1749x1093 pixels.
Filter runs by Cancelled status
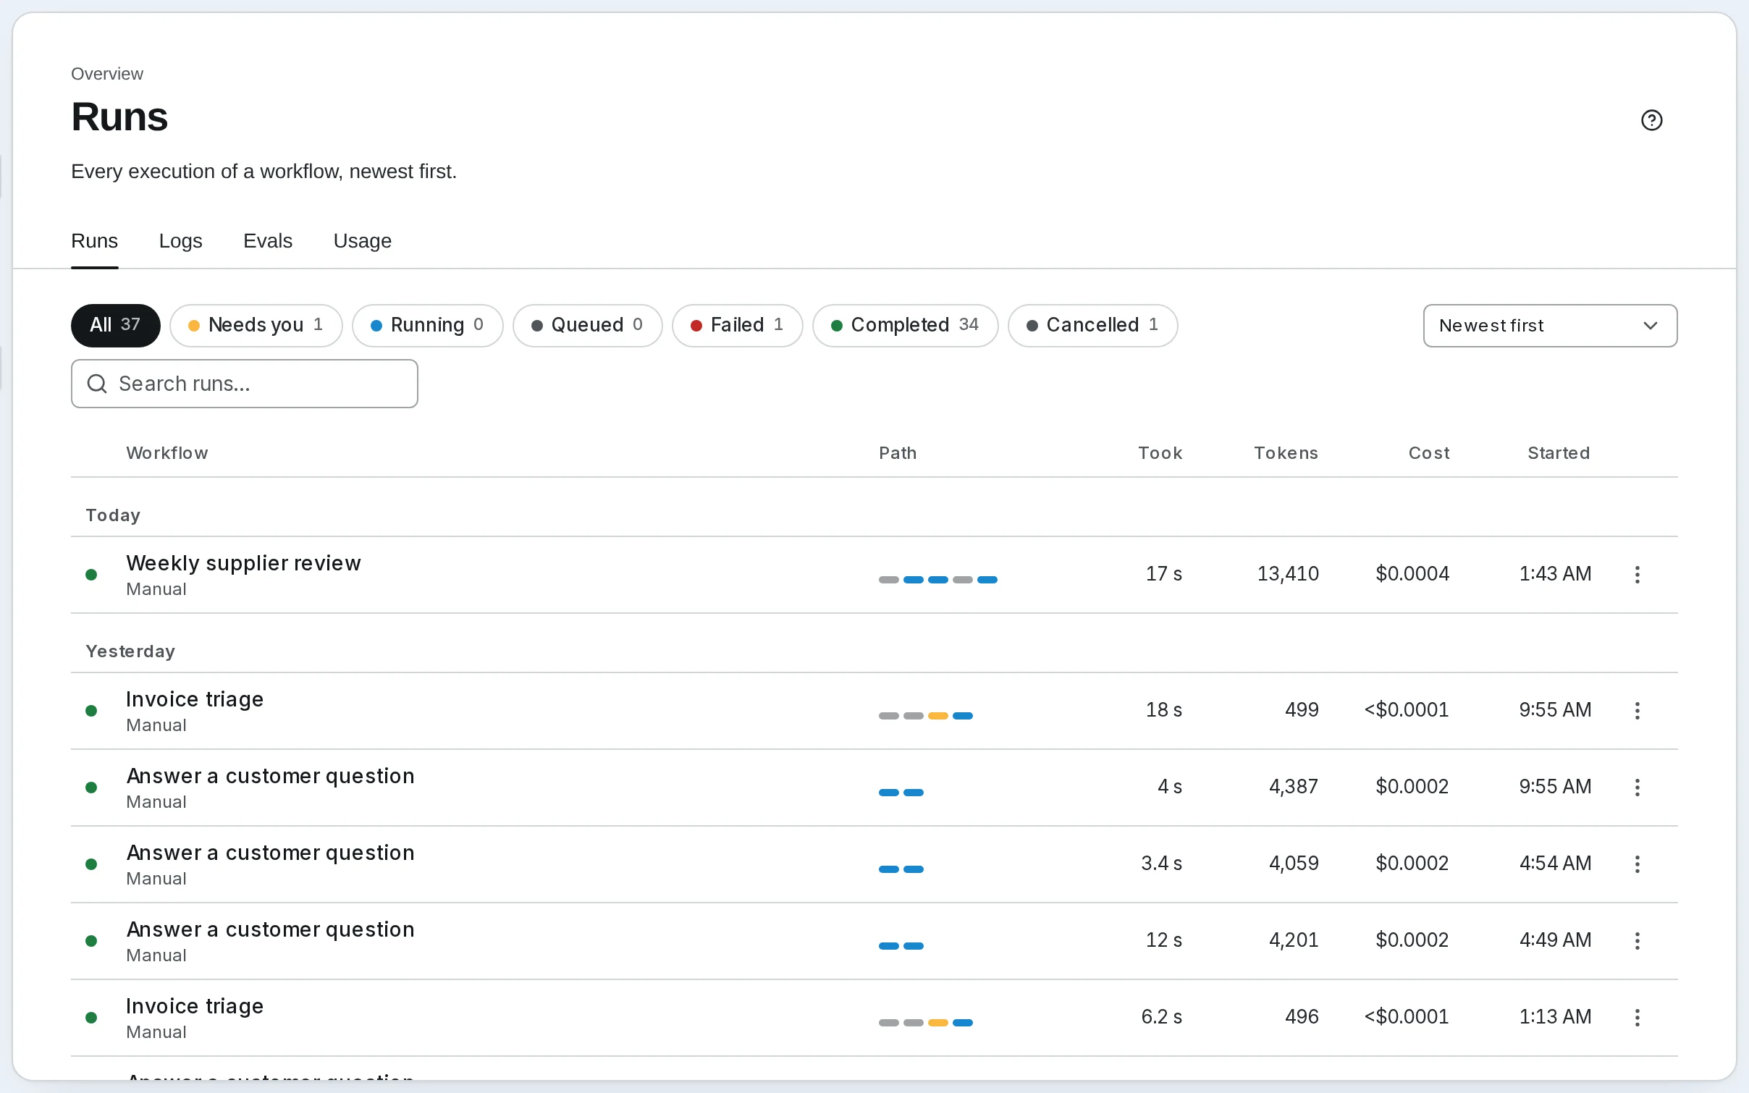[1093, 325]
